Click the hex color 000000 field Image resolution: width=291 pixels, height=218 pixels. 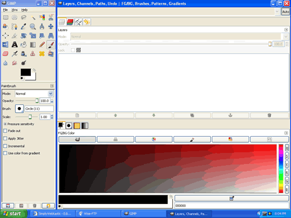coord(232,206)
